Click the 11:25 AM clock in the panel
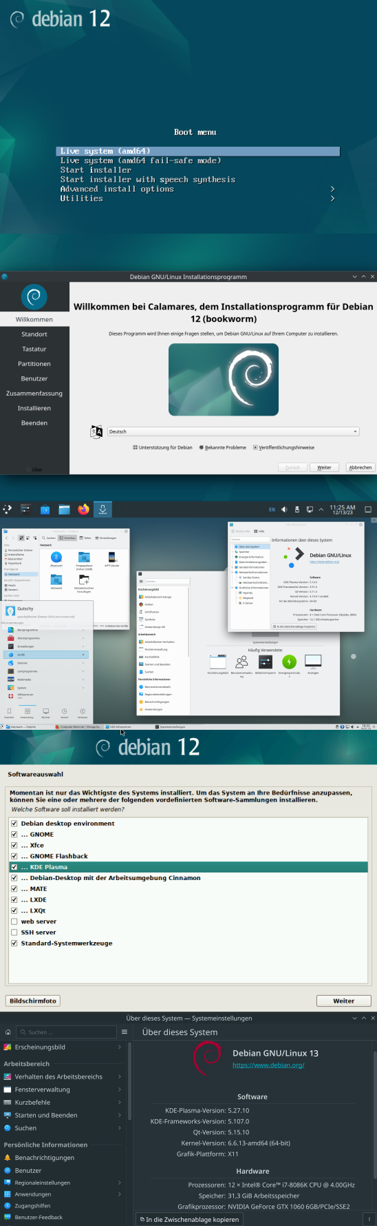 click(343, 510)
